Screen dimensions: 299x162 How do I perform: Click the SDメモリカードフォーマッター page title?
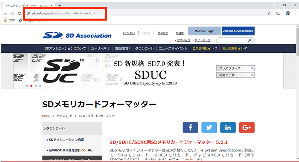click(x=99, y=104)
